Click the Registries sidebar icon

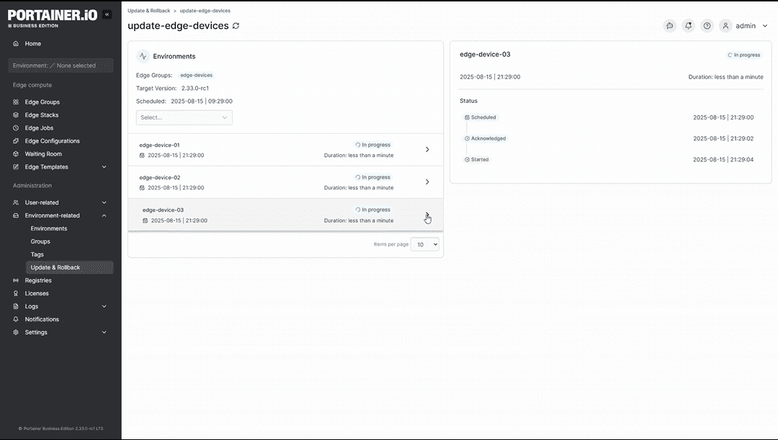(16, 280)
